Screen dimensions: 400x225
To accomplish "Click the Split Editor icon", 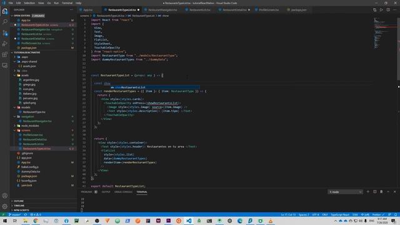I will click(x=388, y=10).
